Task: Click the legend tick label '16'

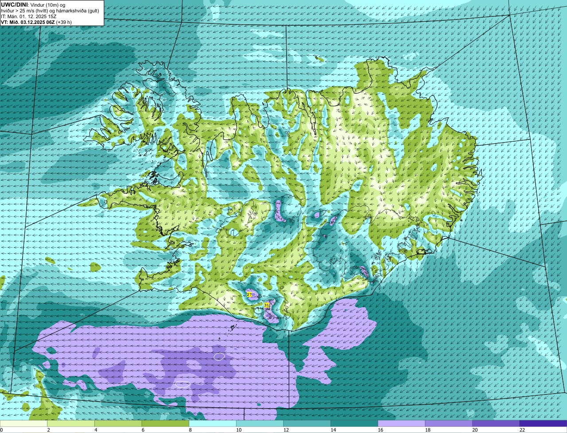Action: 381,430
